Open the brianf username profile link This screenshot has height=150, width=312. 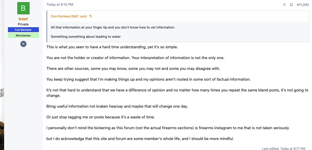[23, 19]
